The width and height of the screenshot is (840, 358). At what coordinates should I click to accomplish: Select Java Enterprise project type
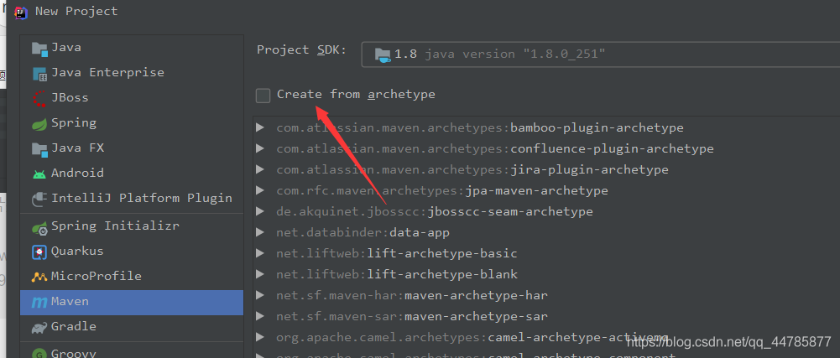132,73
